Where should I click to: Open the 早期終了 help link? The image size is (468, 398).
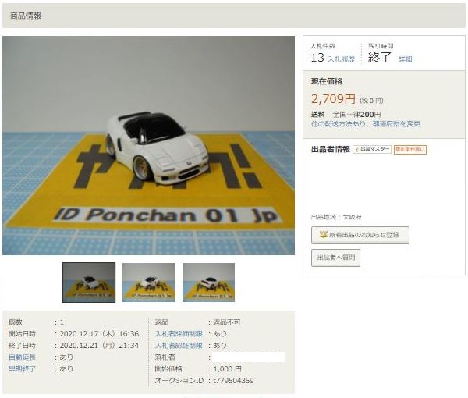(22, 369)
